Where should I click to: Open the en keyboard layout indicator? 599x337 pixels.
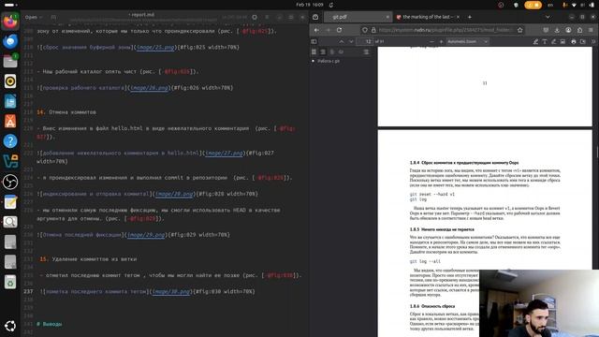(x=550, y=5)
